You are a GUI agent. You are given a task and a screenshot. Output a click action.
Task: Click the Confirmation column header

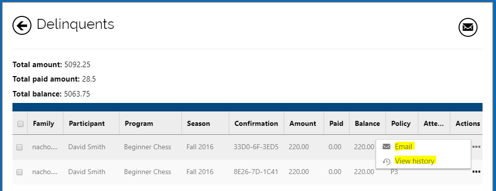[256, 123]
